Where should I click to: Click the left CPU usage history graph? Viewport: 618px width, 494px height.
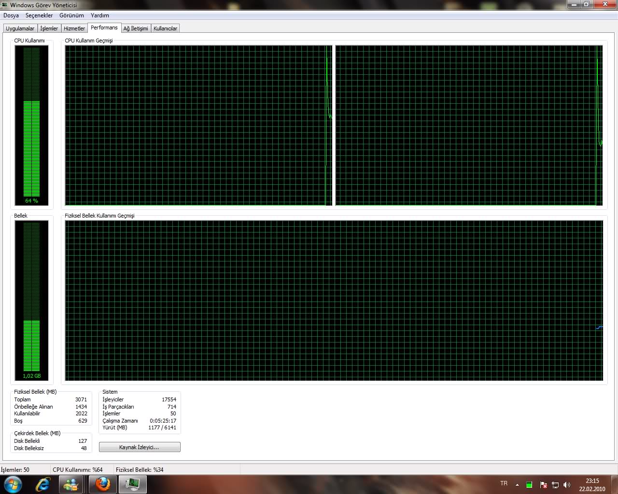click(199, 125)
